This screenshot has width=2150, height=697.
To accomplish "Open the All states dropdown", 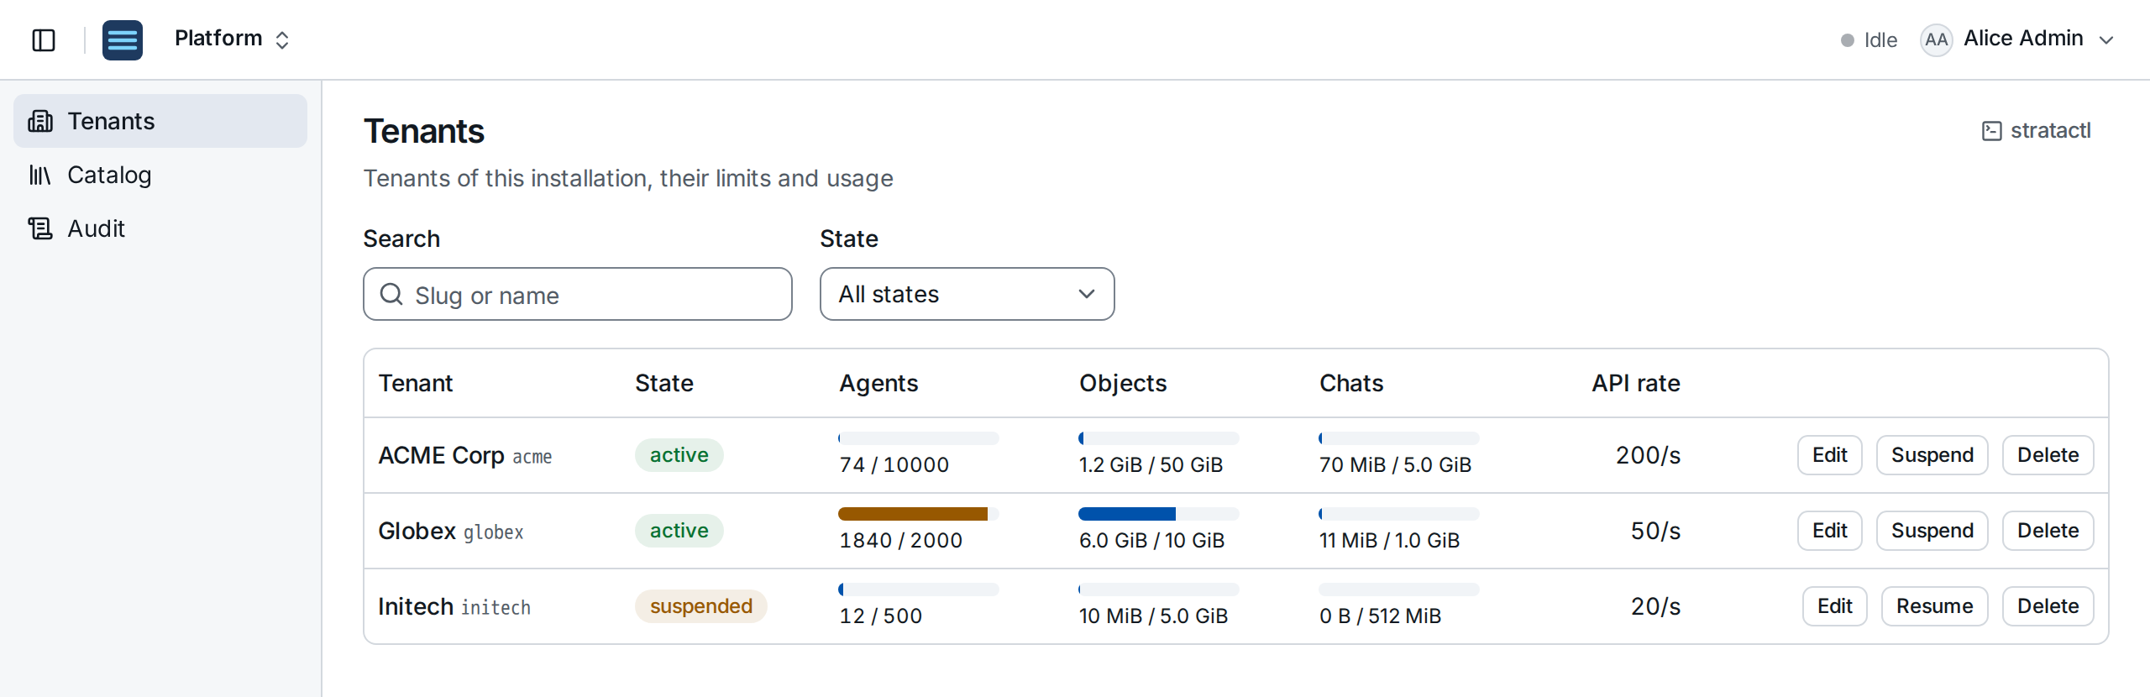I will (x=967, y=294).
